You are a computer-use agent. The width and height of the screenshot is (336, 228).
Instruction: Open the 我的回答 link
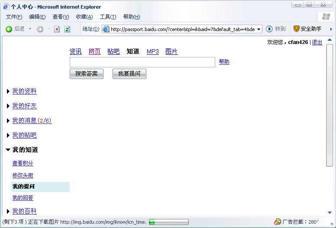pyautogui.click(x=23, y=198)
